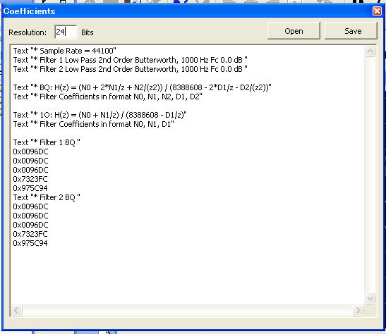Click the last 0x975C94 coefficient value

pyautogui.click(x=30, y=243)
